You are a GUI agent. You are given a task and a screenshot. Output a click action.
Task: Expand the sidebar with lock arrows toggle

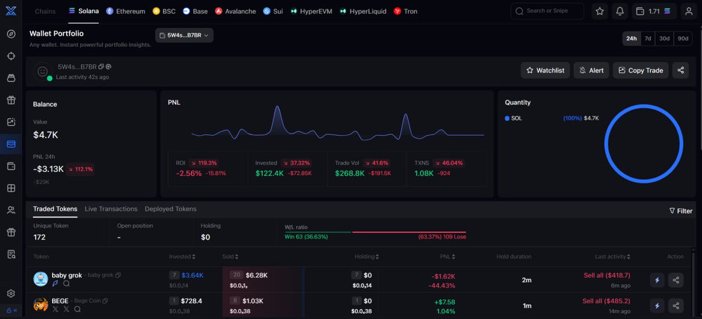[x=11, y=310]
